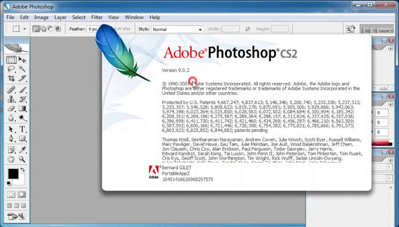
Task: Select the Rectangle shape tool
Action: (x=22, y=138)
